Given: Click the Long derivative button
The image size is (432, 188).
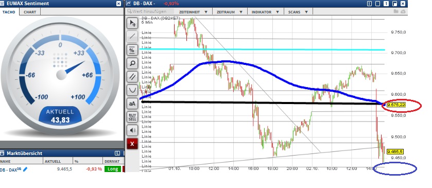Looking at the screenshot, I should coord(113,169).
